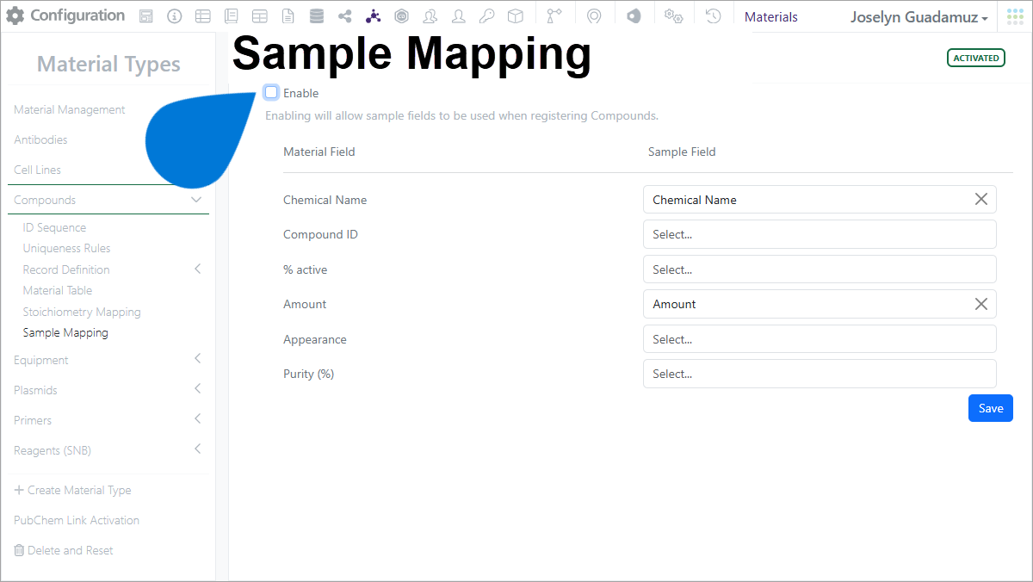Clear the Amount sample field selection
The image size is (1033, 582).
tap(980, 304)
